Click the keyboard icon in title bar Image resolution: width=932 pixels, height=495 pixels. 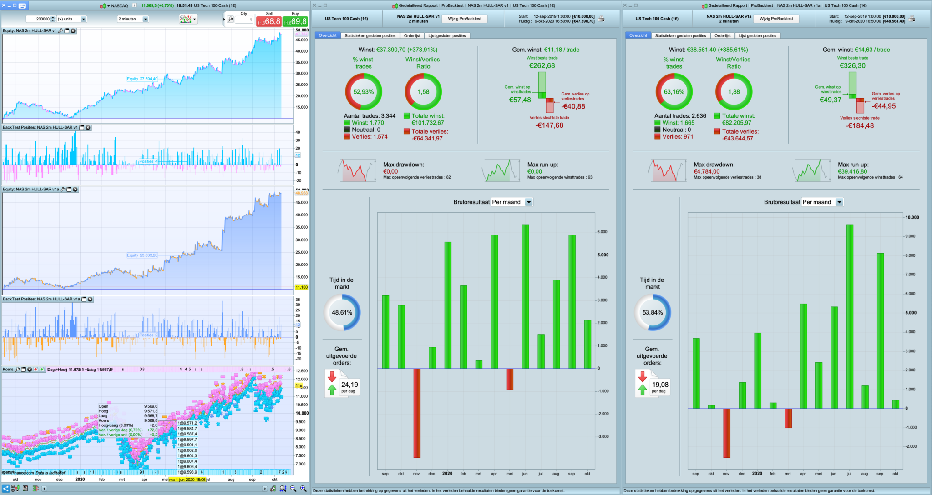(22, 5)
